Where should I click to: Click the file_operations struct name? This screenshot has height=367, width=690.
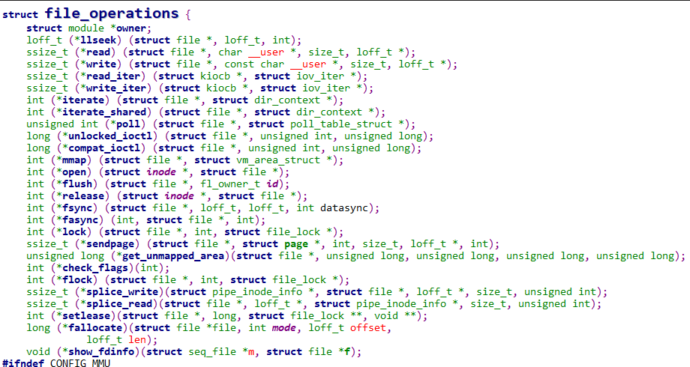point(112,13)
